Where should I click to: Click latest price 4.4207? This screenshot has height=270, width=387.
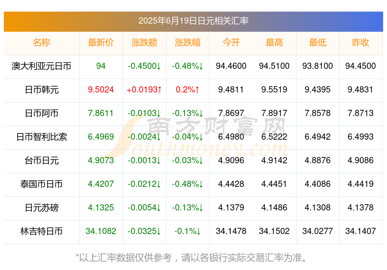[x=101, y=184]
